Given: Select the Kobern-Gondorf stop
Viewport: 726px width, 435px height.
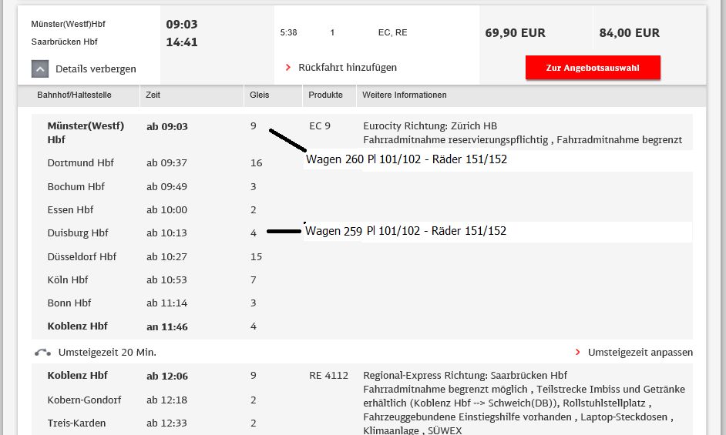Looking at the screenshot, I should tap(84, 400).
